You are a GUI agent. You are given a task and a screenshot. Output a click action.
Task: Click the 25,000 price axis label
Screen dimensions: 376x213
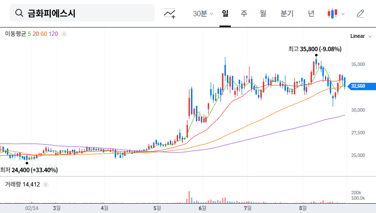pos(358,155)
